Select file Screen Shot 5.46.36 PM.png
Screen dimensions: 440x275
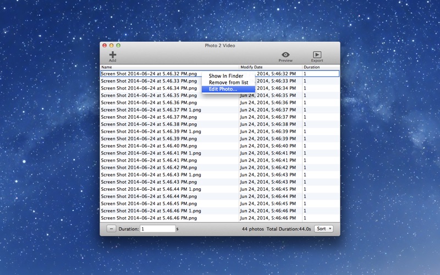coord(149,103)
